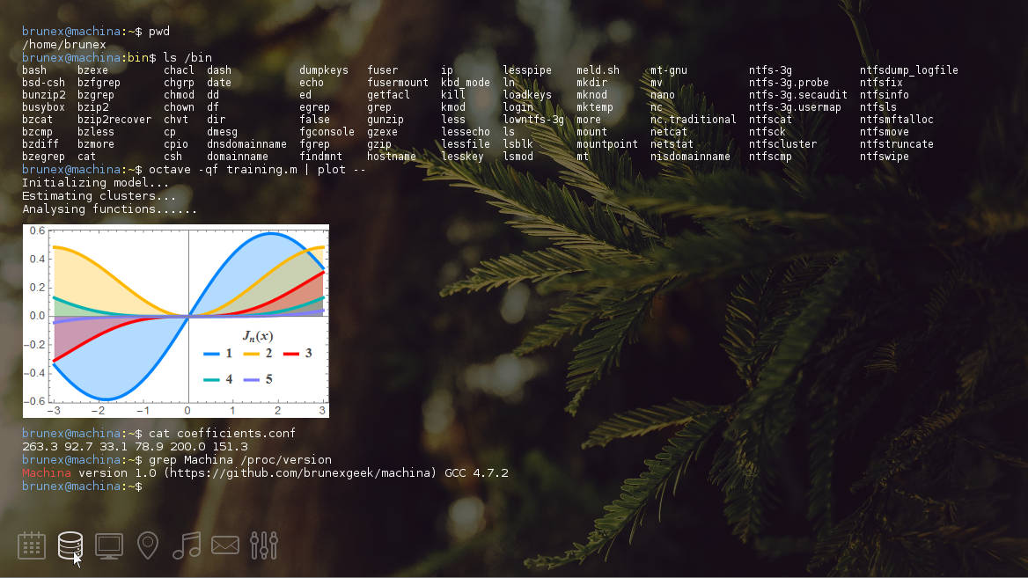Image resolution: width=1028 pixels, height=578 pixels.
Task: Select the 'kbd_mode' entry
Action: (x=466, y=83)
